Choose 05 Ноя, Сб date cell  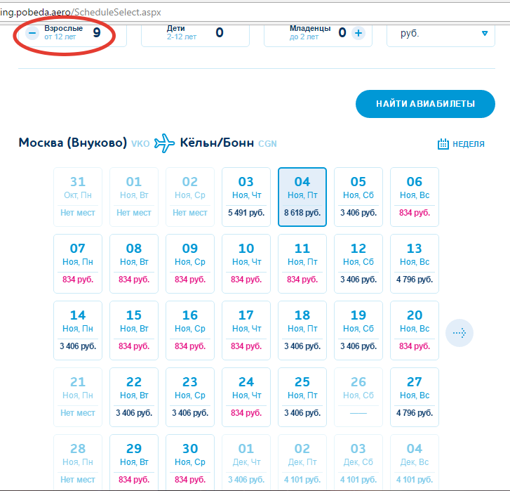tap(358, 197)
